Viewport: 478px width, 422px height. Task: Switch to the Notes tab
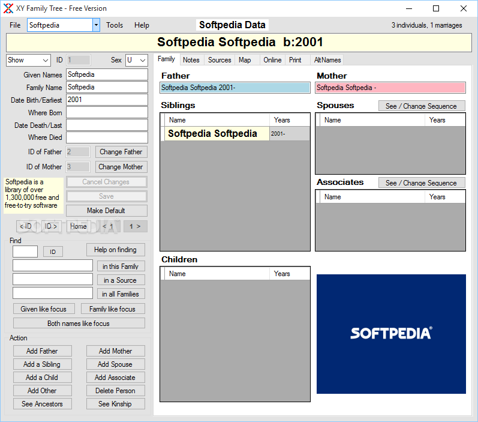click(191, 60)
